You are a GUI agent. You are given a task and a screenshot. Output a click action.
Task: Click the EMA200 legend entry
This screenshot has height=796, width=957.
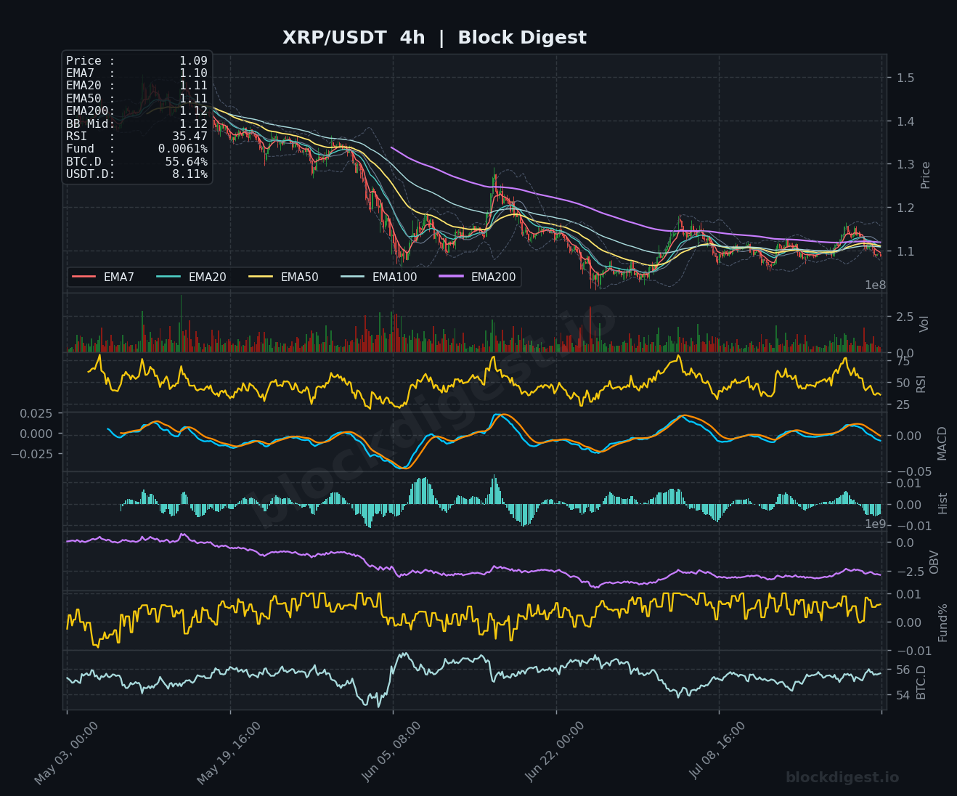[478, 277]
